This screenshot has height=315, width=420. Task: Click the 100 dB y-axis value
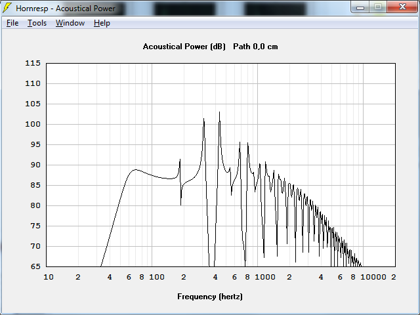(x=33, y=124)
